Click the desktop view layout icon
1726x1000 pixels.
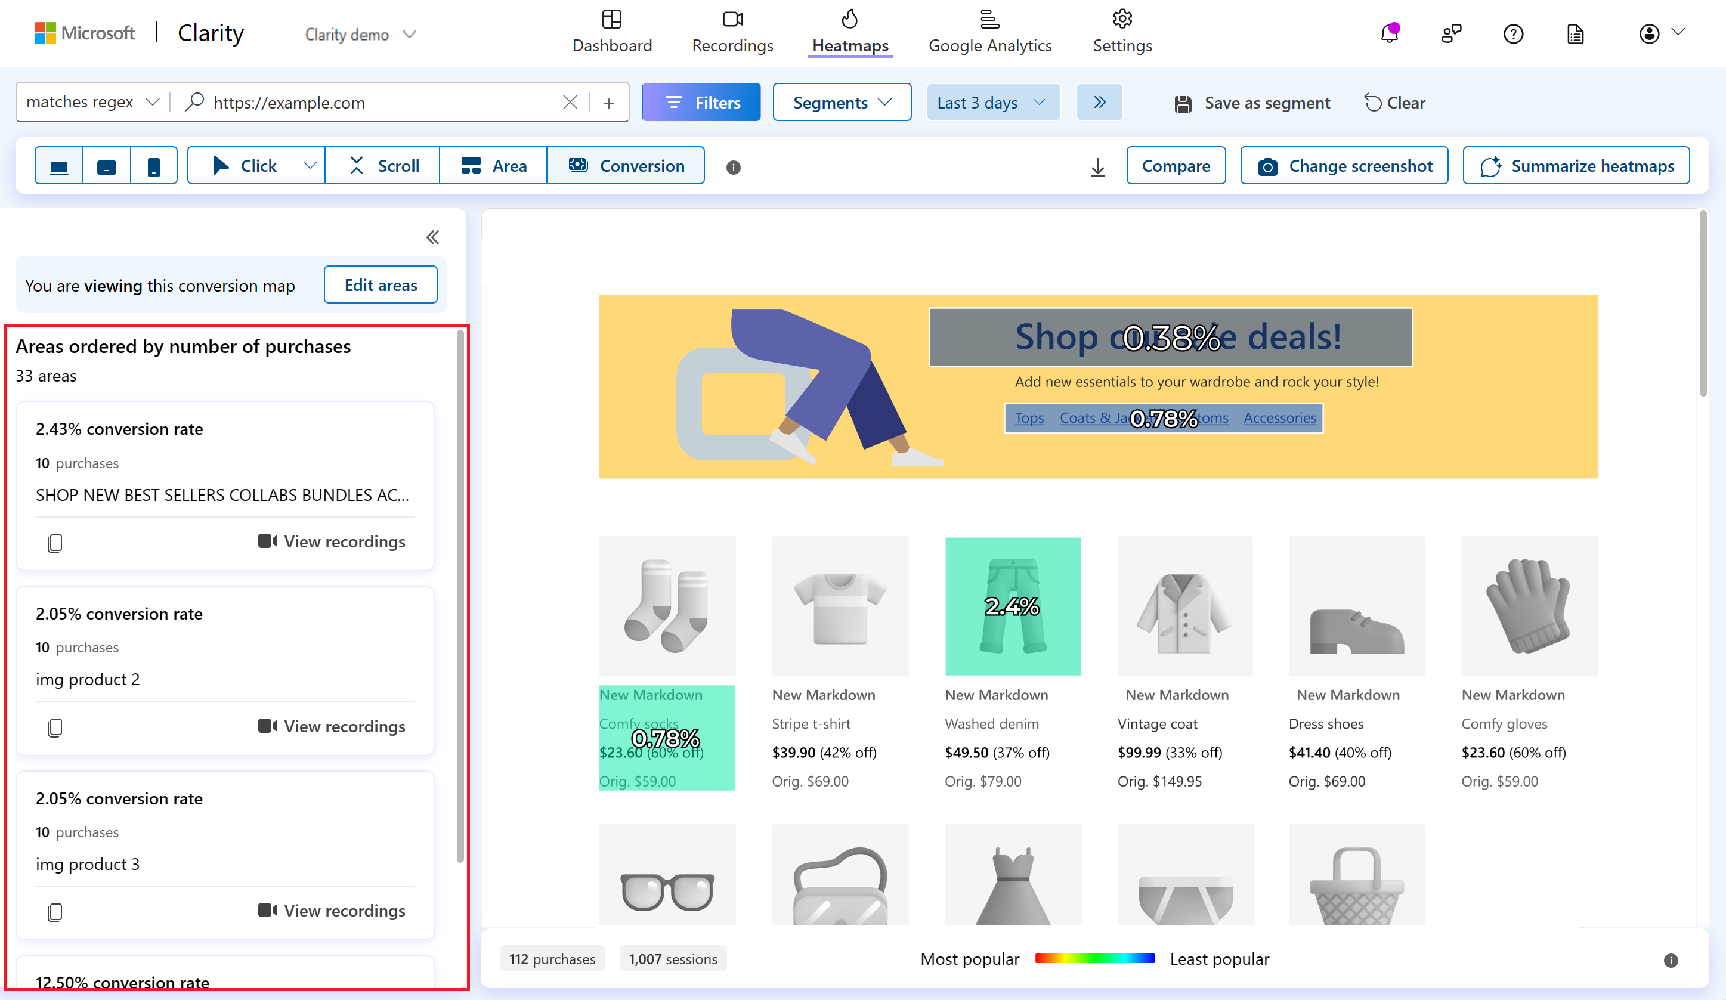(58, 166)
